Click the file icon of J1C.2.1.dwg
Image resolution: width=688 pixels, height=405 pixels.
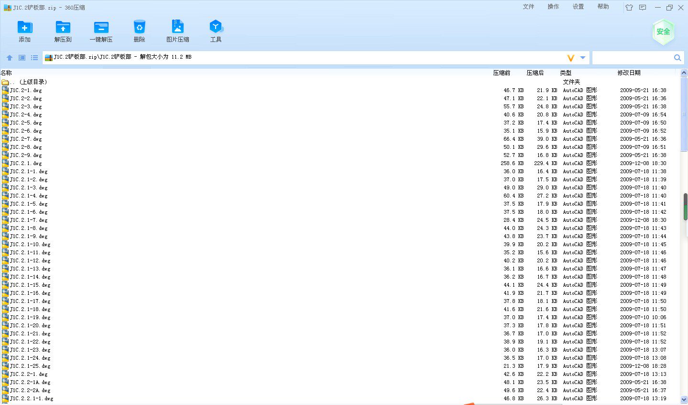pos(5,163)
